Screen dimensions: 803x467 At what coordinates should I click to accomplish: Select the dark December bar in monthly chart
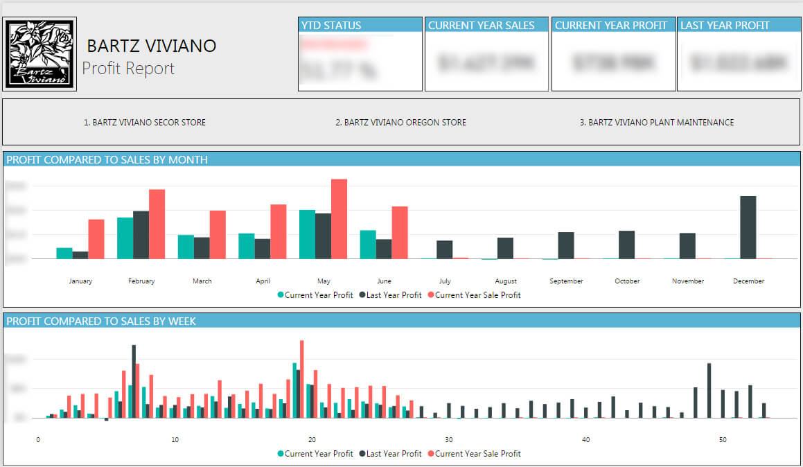[748, 227]
